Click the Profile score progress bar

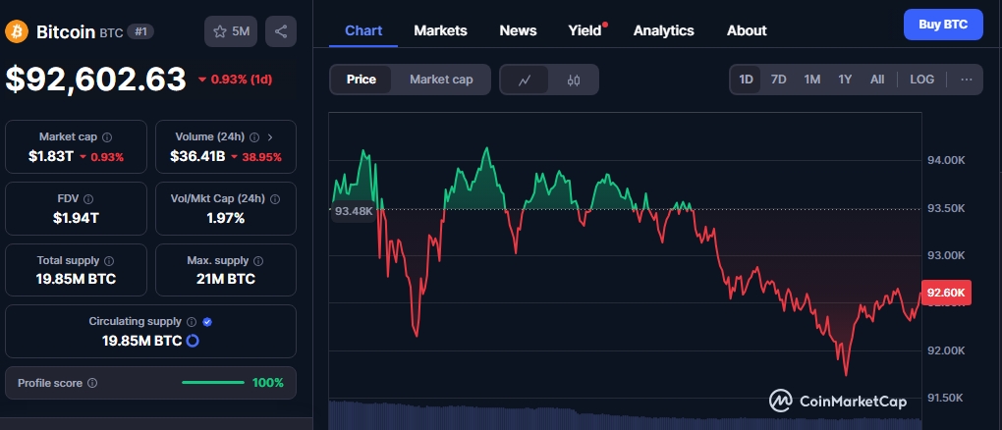(x=213, y=383)
